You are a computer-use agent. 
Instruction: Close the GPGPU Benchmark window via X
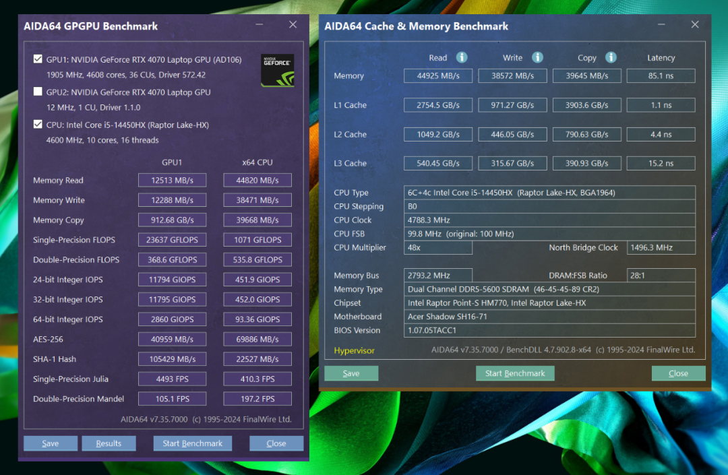(x=293, y=24)
